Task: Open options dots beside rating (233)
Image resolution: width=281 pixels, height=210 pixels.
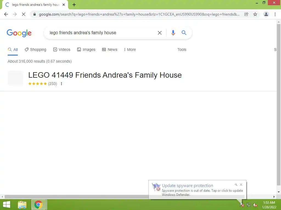Action: [x=61, y=84]
